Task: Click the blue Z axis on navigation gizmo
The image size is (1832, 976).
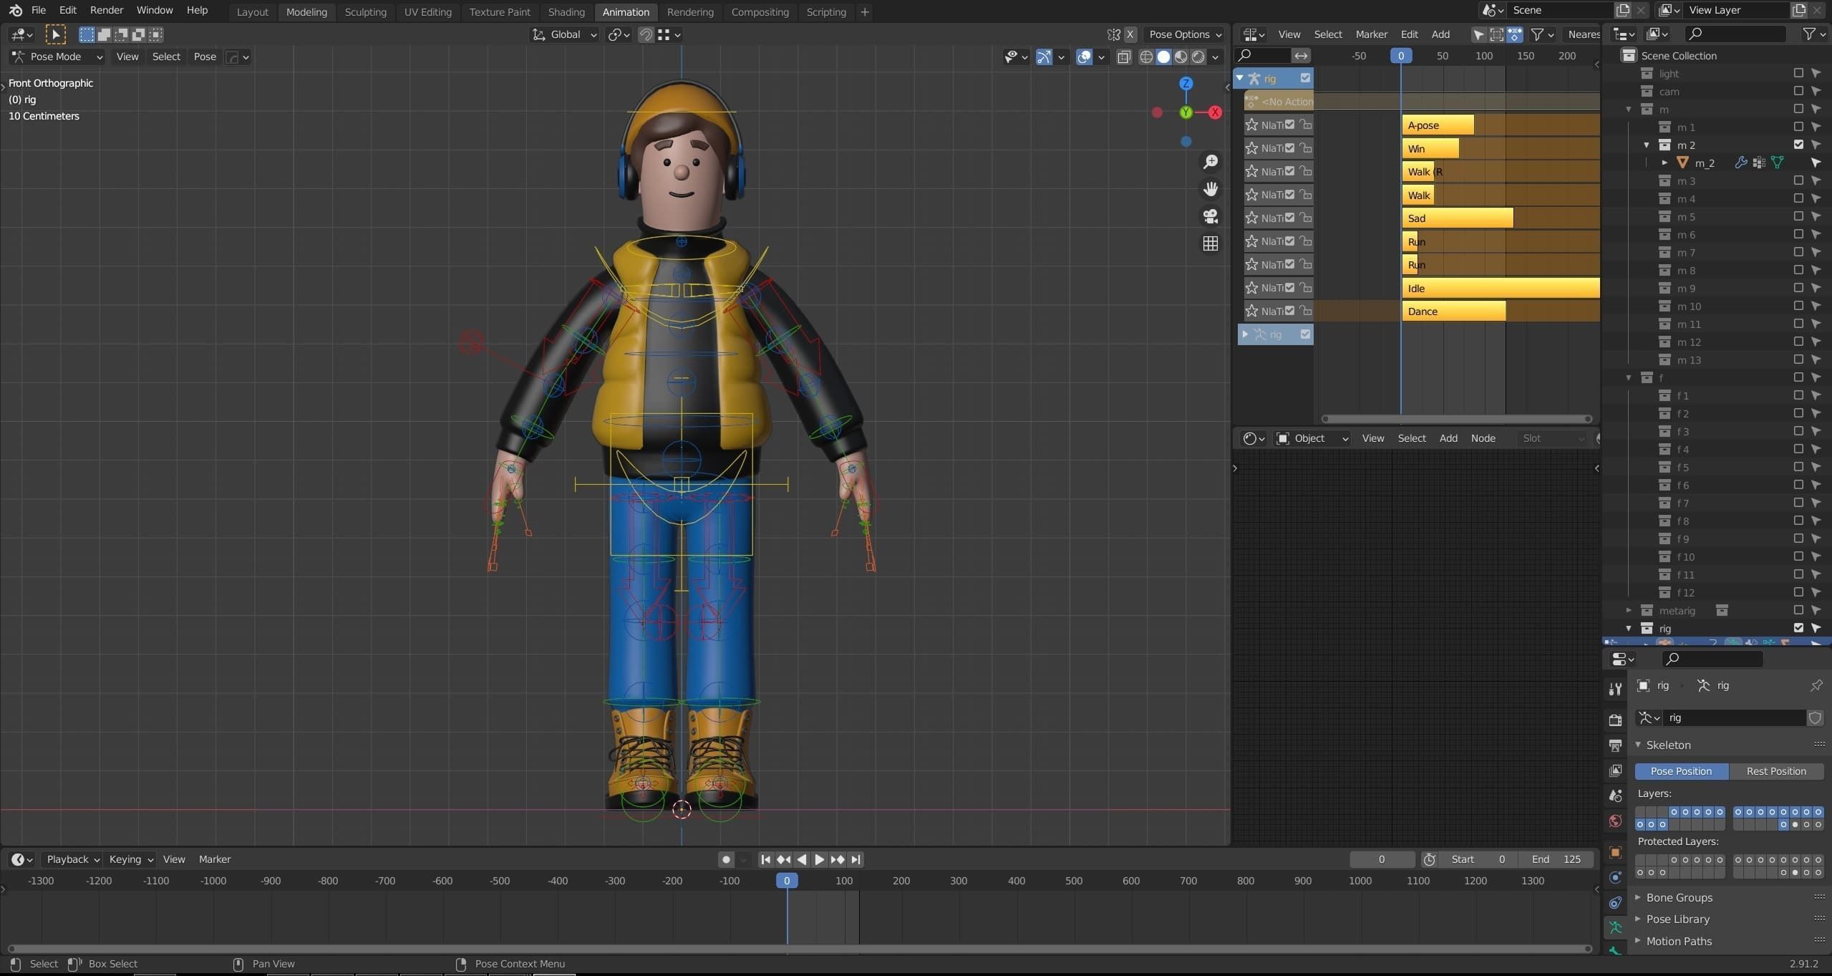Action: (1186, 83)
